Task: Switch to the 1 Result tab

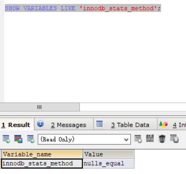Action: pos(17,124)
